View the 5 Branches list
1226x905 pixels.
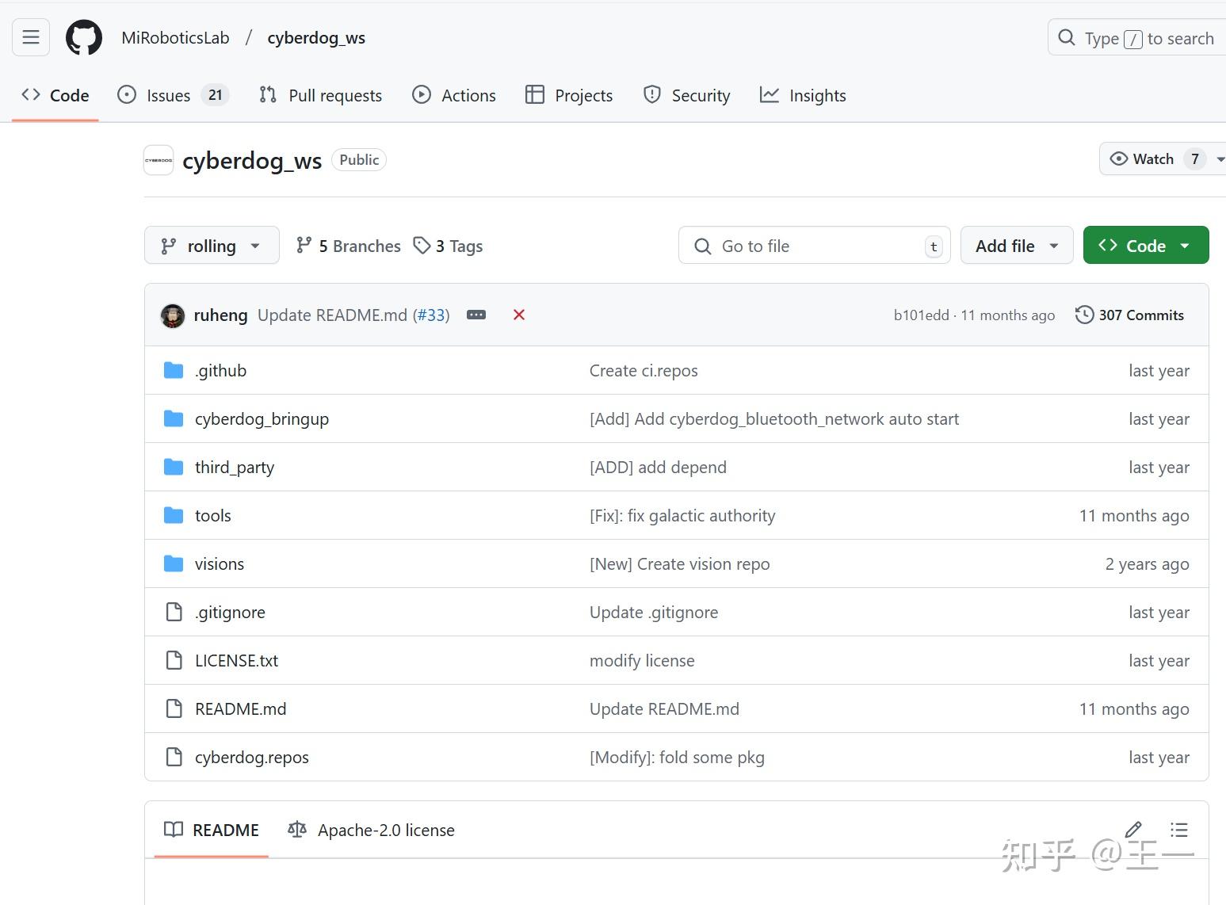point(347,246)
